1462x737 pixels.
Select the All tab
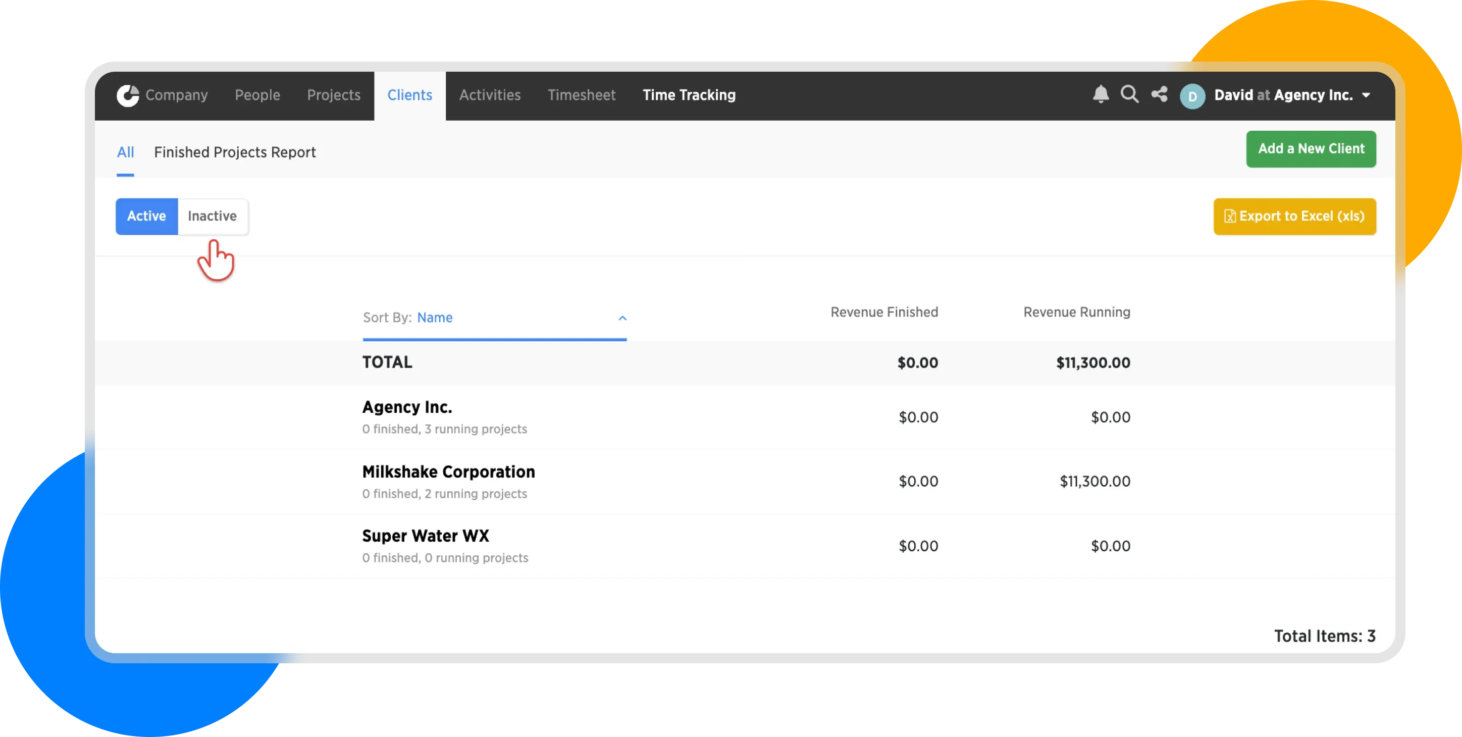point(125,152)
